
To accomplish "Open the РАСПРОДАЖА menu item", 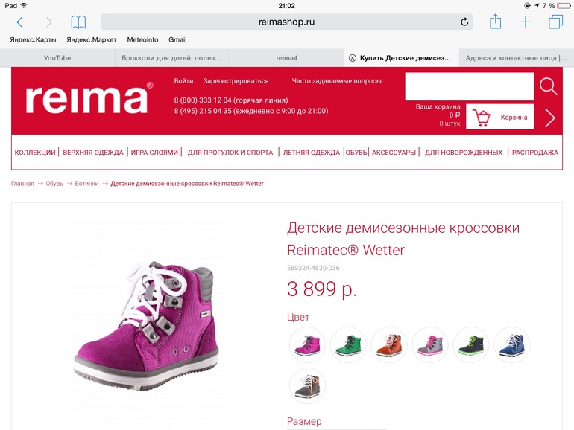I will 534,152.
